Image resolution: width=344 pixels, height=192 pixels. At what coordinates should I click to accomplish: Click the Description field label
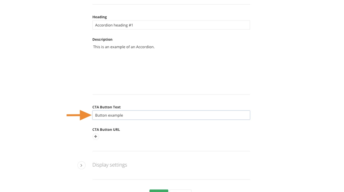pyautogui.click(x=102, y=39)
